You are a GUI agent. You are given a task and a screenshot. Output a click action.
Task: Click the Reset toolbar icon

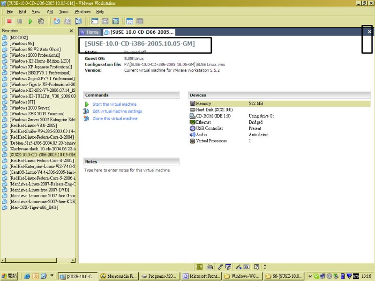[41, 21]
